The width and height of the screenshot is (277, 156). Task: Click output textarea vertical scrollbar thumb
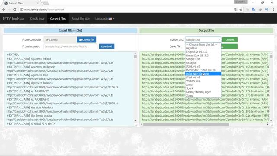point(271,56)
